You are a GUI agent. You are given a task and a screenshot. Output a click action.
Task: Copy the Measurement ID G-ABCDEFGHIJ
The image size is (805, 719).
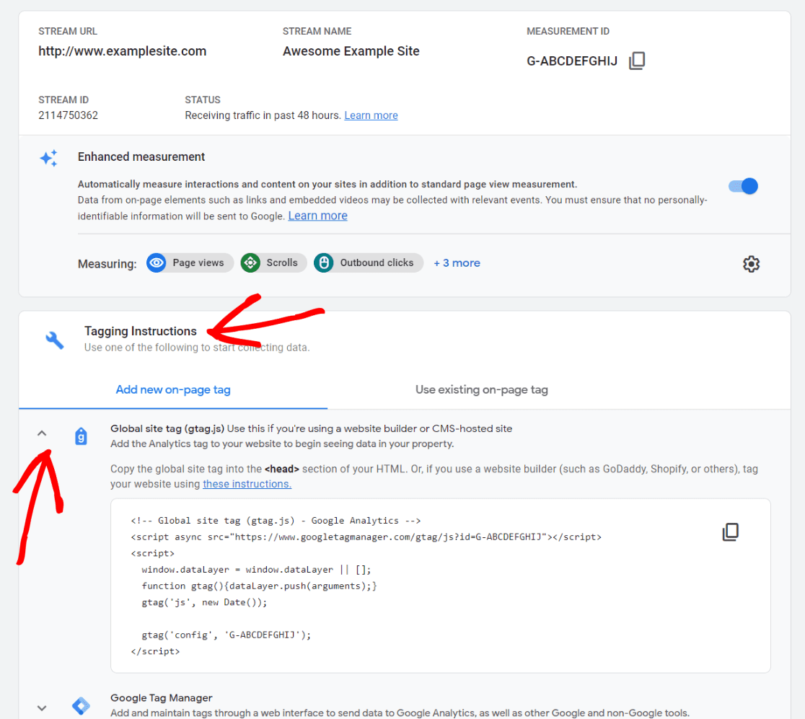(x=636, y=61)
